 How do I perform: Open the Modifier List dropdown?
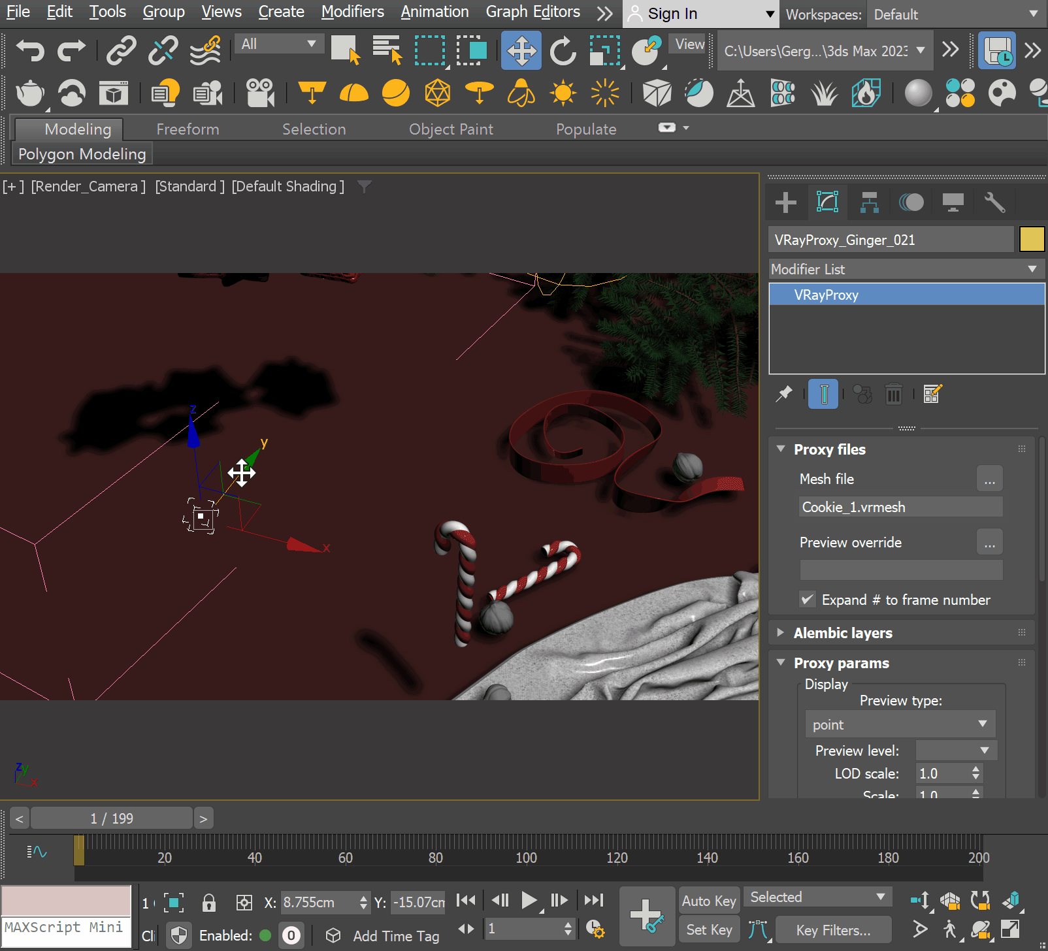906,269
